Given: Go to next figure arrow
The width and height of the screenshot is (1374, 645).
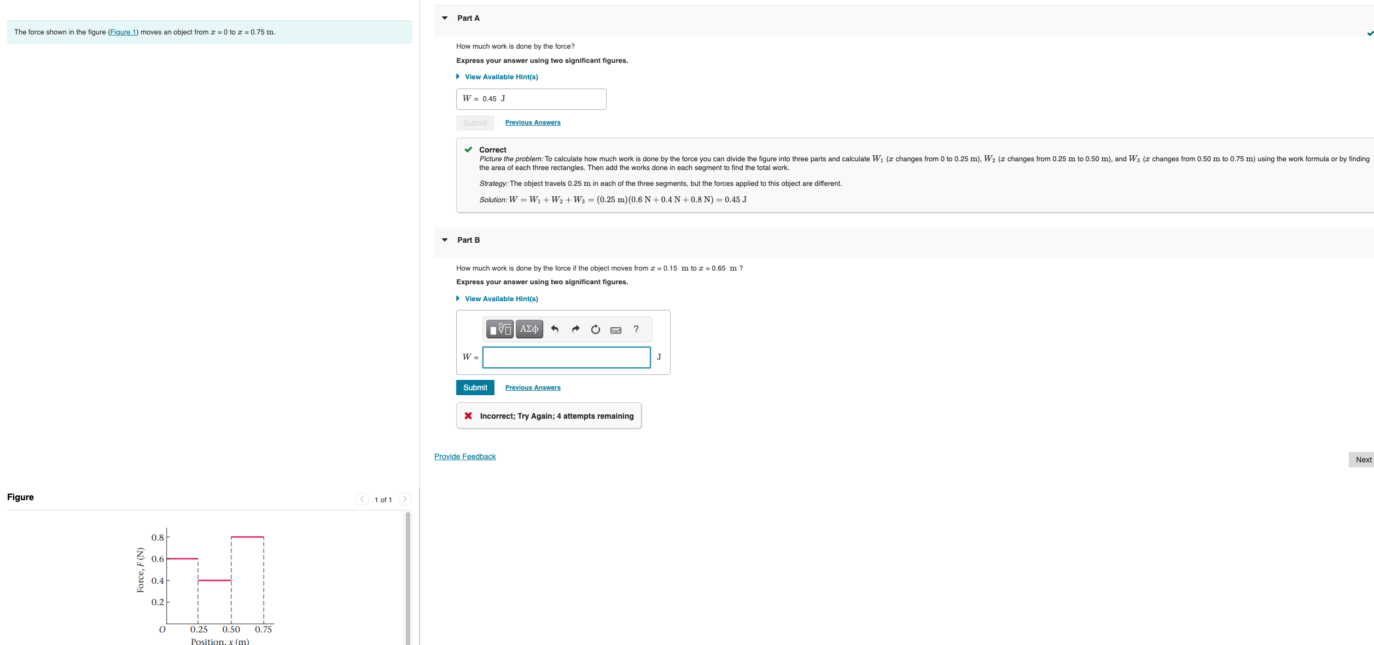Looking at the screenshot, I should click(405, 499).
